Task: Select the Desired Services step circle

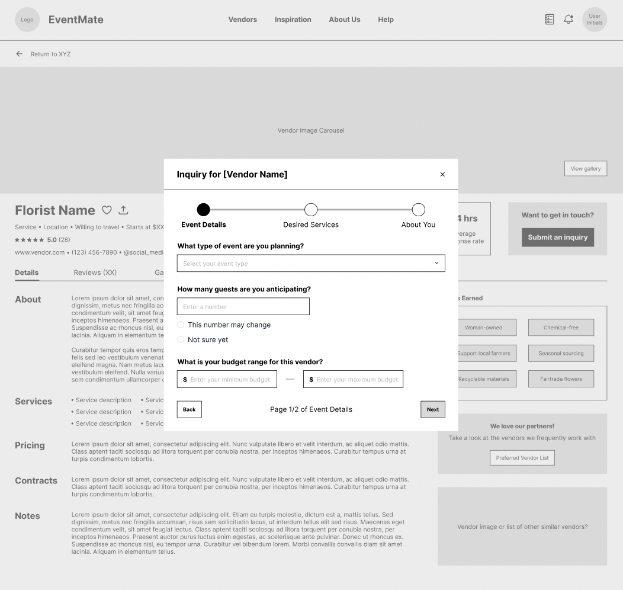Action: [311, 209]
